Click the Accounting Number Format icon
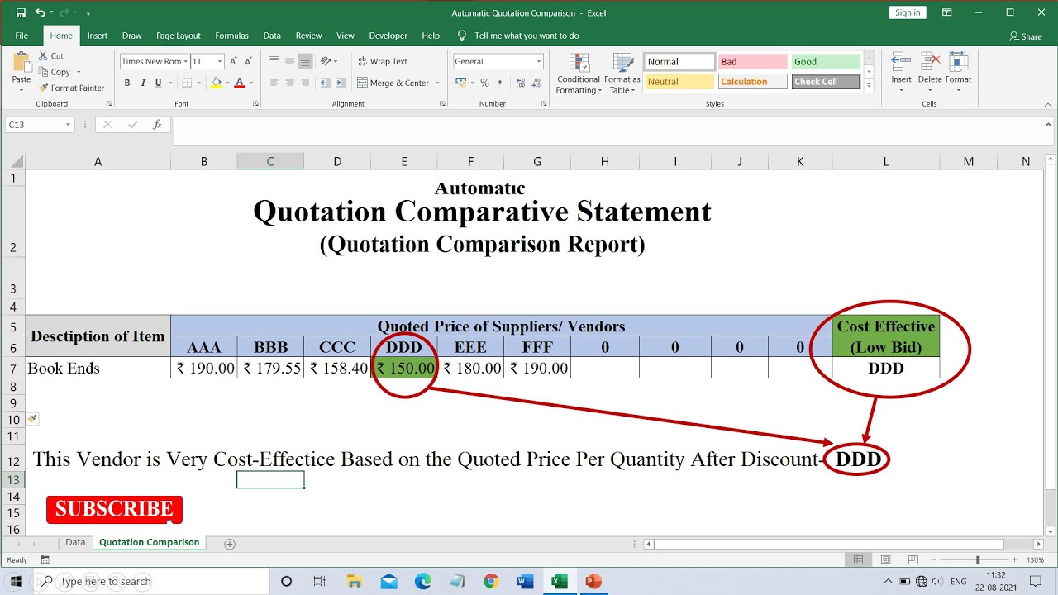 pyautogui.click(x=460, y=83)
